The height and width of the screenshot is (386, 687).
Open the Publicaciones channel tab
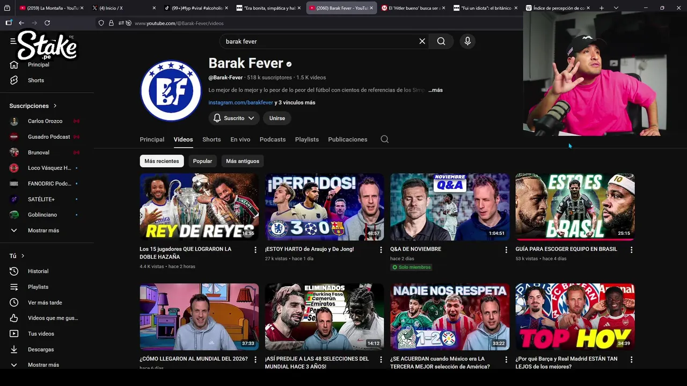click(348, 139)
